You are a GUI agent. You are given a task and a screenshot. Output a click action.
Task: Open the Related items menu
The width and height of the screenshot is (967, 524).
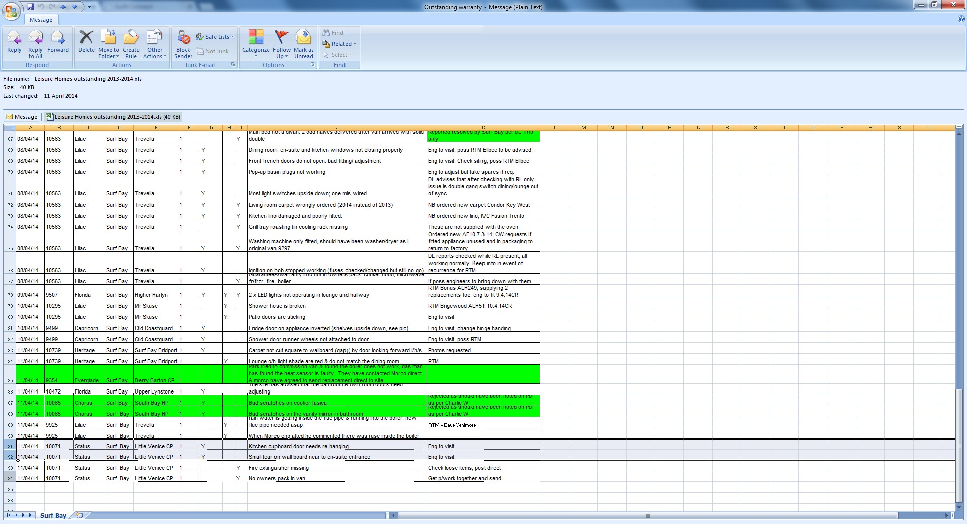pos(339,44)
